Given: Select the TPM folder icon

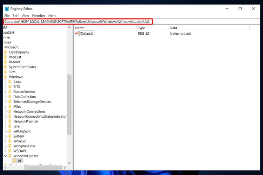Looking at the screenshot, I should (5, 72).
